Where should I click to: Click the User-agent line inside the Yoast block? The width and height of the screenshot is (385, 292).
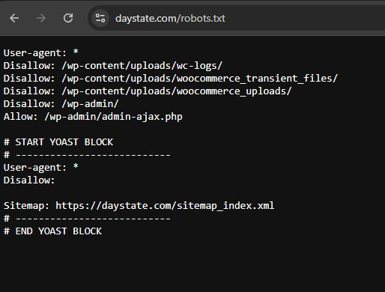point(41,168)
